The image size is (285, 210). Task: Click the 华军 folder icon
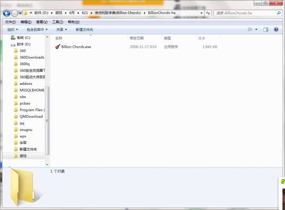point(16,143)
